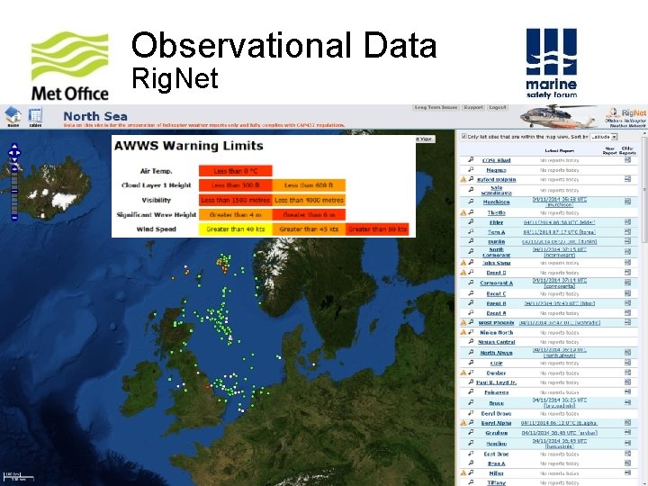648x486 pixels.
Task: Click the RigNet helicopter logo
Action: click(625, 116)
